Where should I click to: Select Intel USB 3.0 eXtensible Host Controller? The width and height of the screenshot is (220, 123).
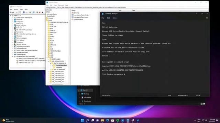pyautogui.click(x=31, y=58)
